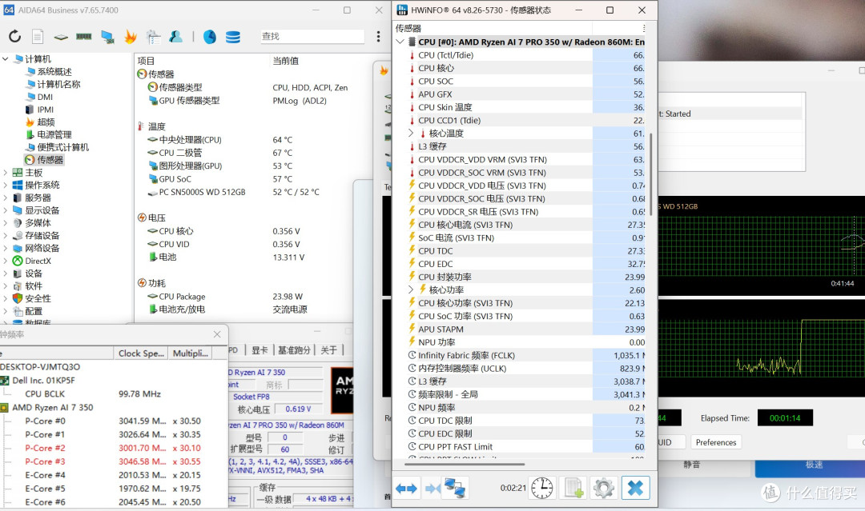The image size is (865, 511).
Task: Expand 核心功率 row in HWiNFO
Action: point(411,289)
